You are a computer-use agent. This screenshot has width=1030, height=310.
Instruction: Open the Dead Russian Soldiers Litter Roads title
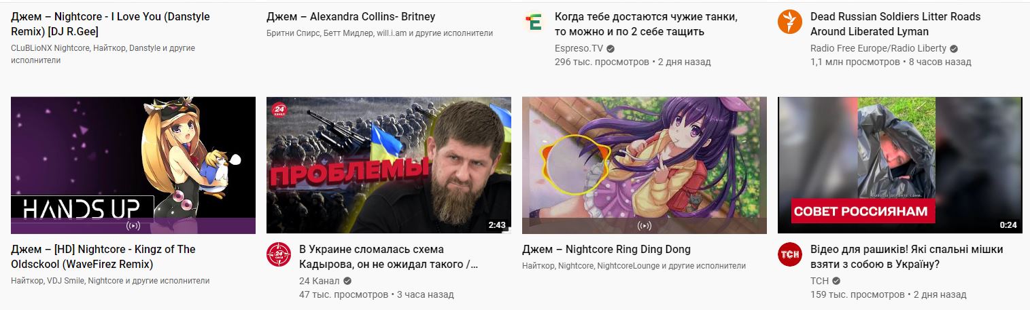(x=895, y=24)
